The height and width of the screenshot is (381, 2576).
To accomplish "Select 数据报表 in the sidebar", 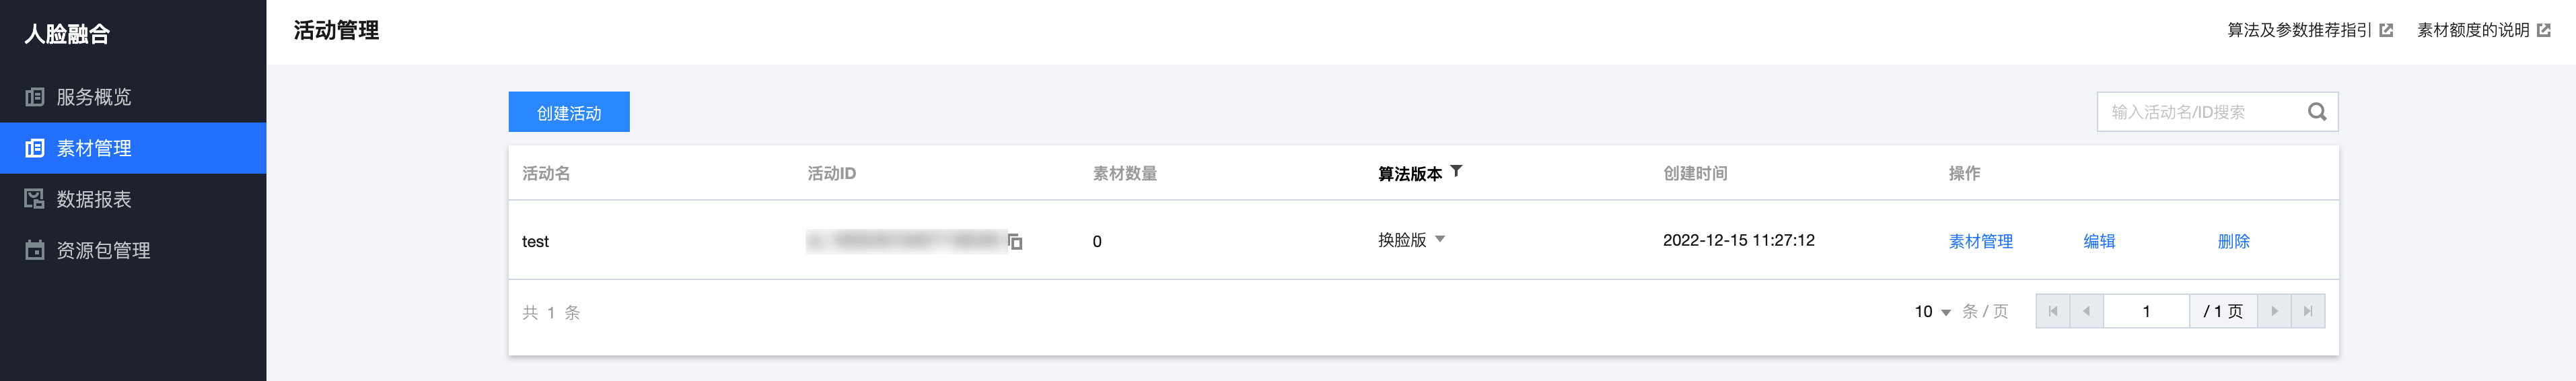I will click(93, 199).
